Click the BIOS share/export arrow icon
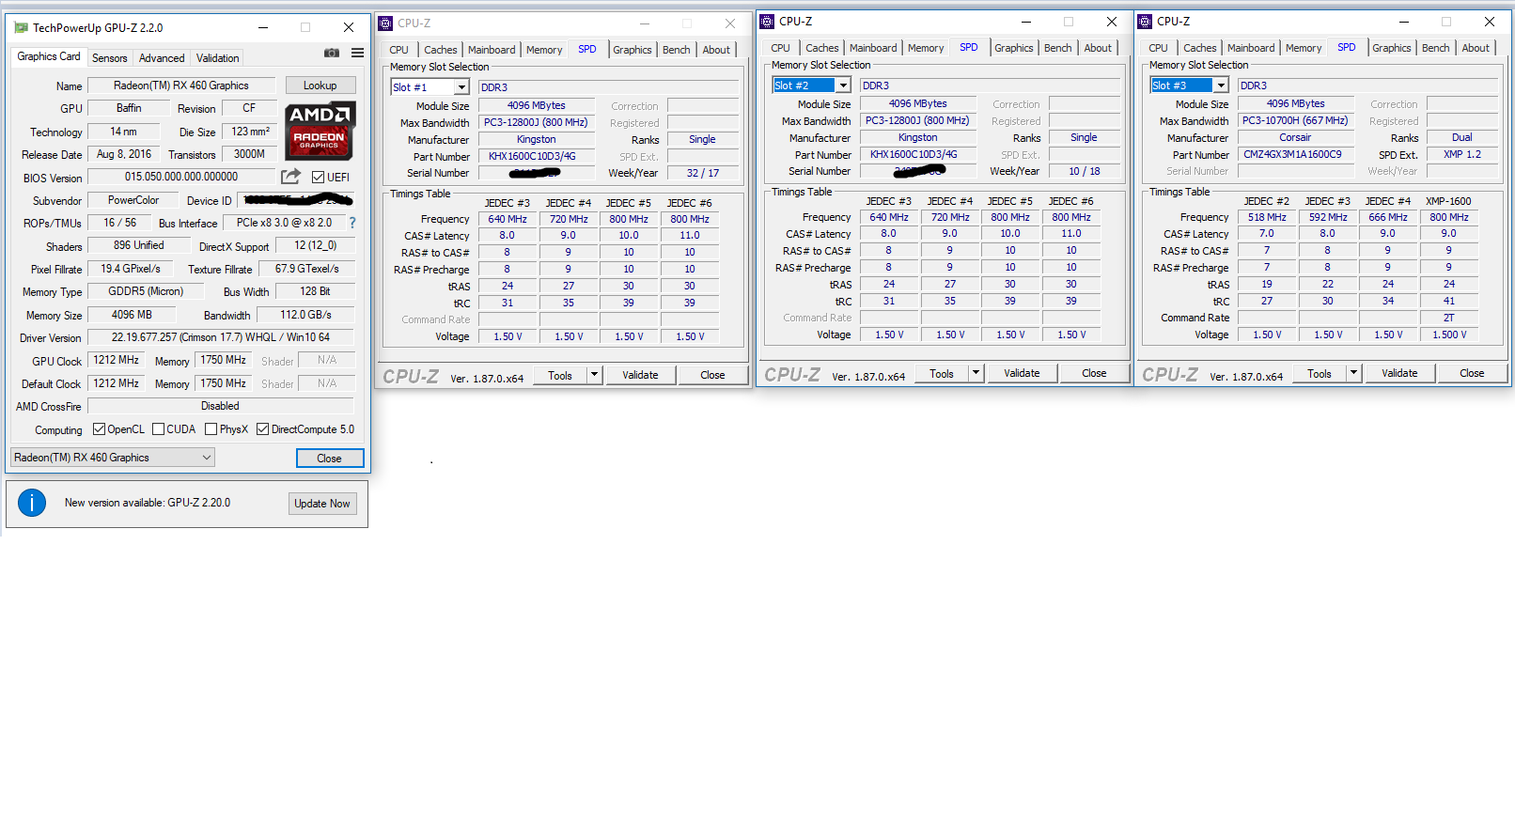Screen dimensions: 1515x825 (291, 176)
